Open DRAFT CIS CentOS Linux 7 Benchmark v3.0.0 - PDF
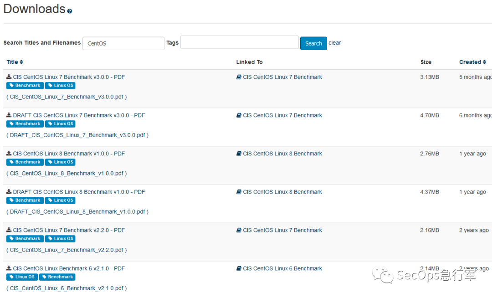The height and width of the screenshot is (298, 492). [x=79, y=115]
